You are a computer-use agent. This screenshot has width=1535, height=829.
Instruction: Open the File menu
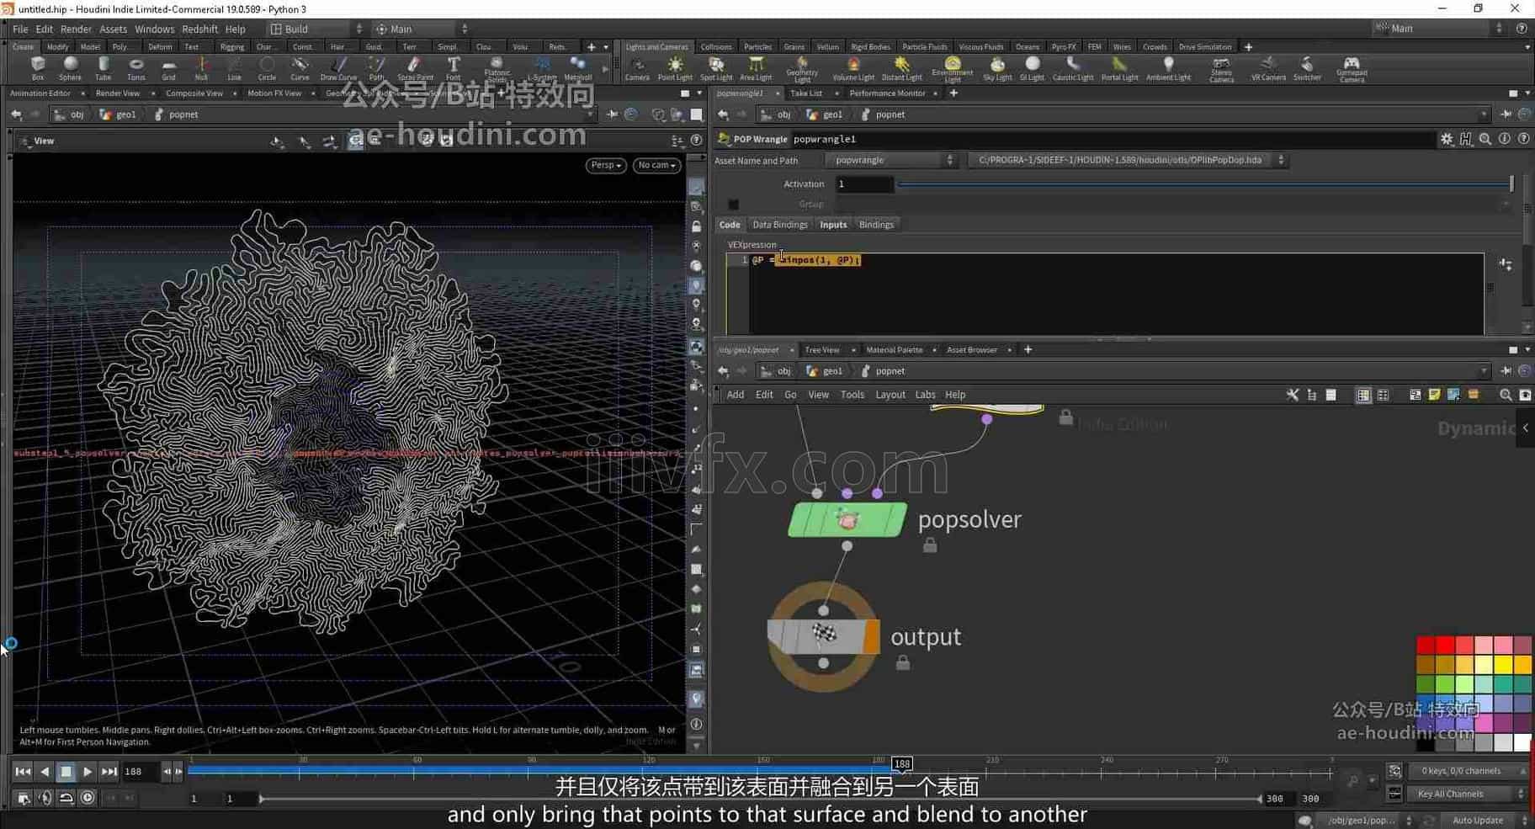20,29
